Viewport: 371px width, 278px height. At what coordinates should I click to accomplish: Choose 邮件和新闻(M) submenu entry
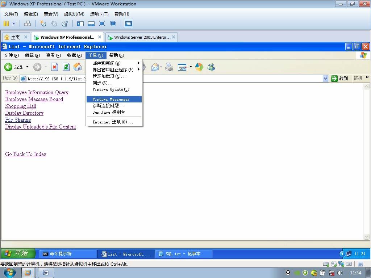coord(114,63)
